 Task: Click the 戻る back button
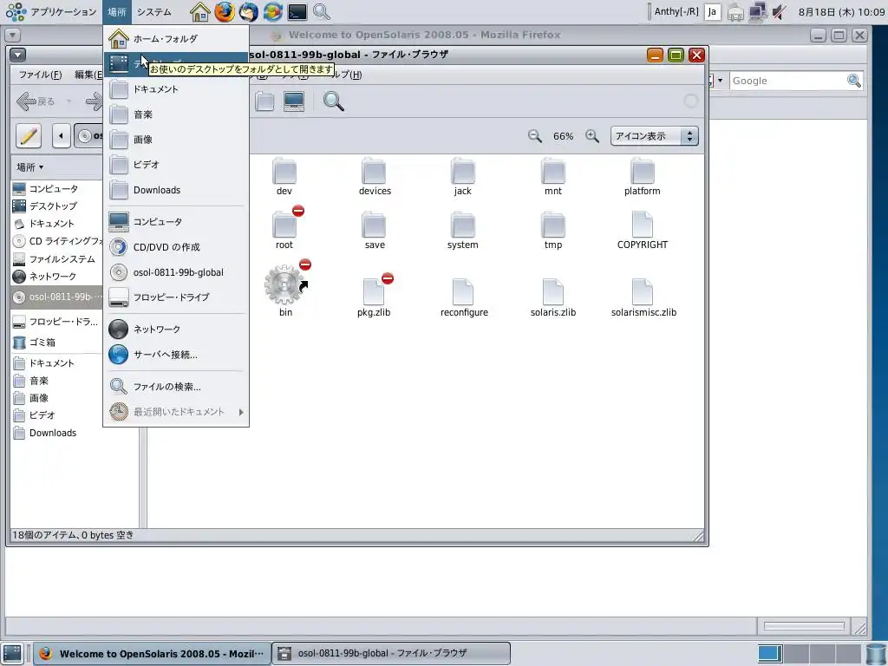36,101
